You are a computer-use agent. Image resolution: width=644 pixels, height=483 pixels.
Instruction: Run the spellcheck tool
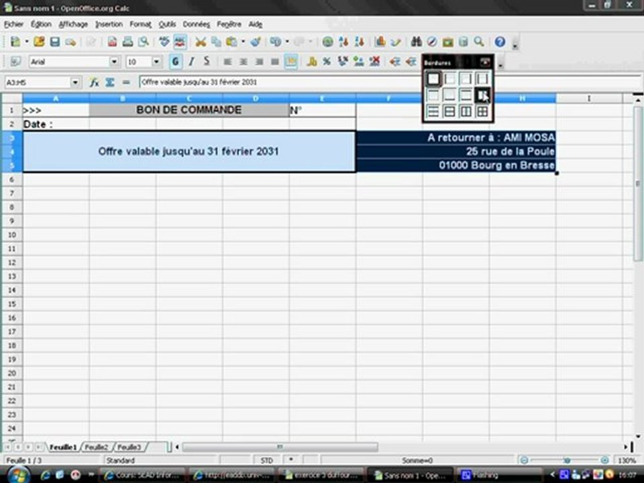[164, 42]
